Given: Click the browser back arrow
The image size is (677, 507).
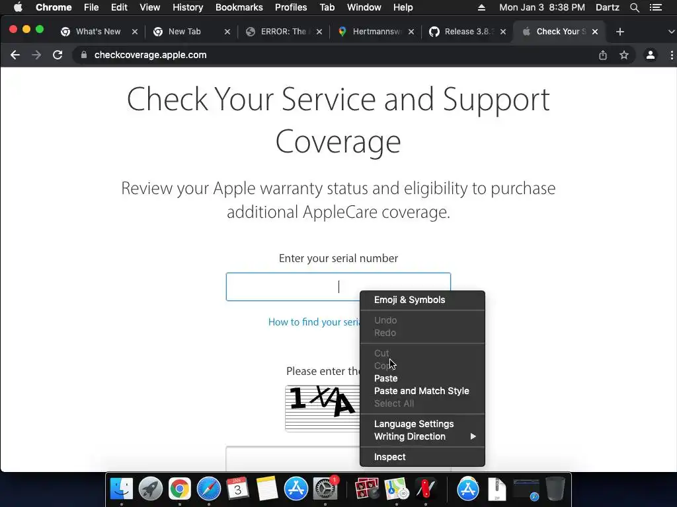Looking at the screenshot, I should click(x=15, y=55).
